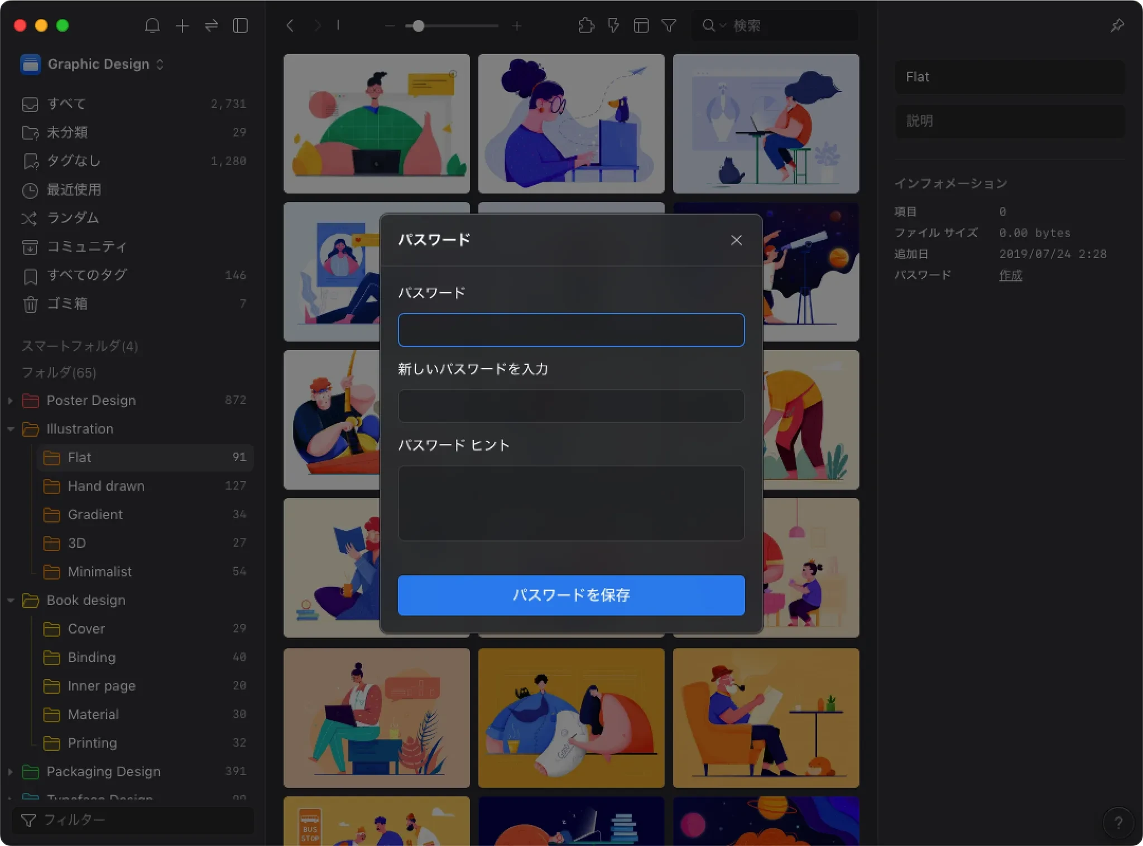Viewport: 1143px width, 846px height.
Task: Click the パスワードを保存 button
Action: [x=571, y=595]
